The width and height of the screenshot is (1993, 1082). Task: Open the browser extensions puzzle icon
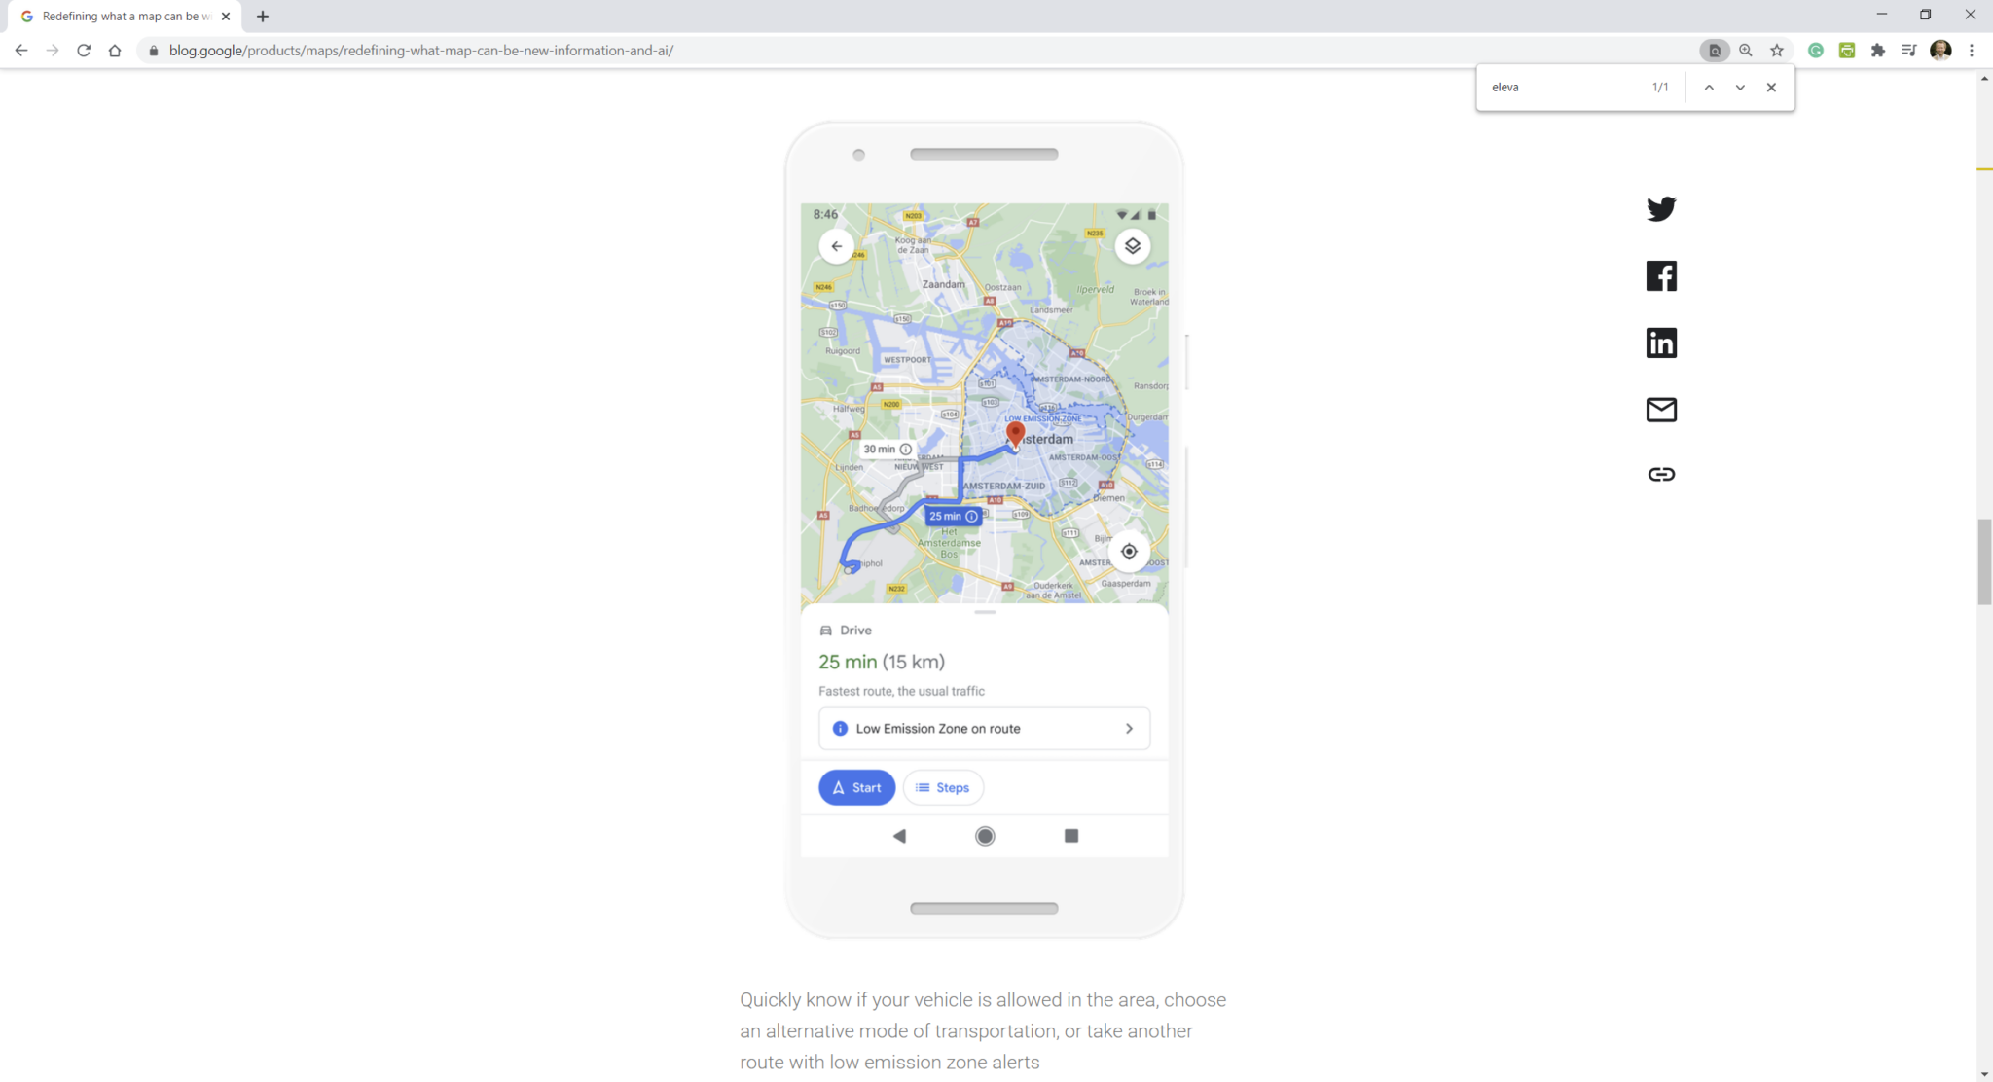[1878, 50]
